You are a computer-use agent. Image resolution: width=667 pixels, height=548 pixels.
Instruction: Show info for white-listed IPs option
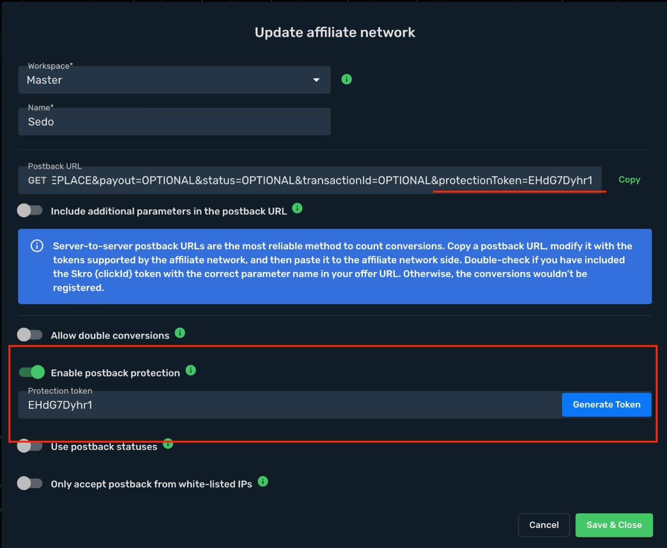click(263, 481)
